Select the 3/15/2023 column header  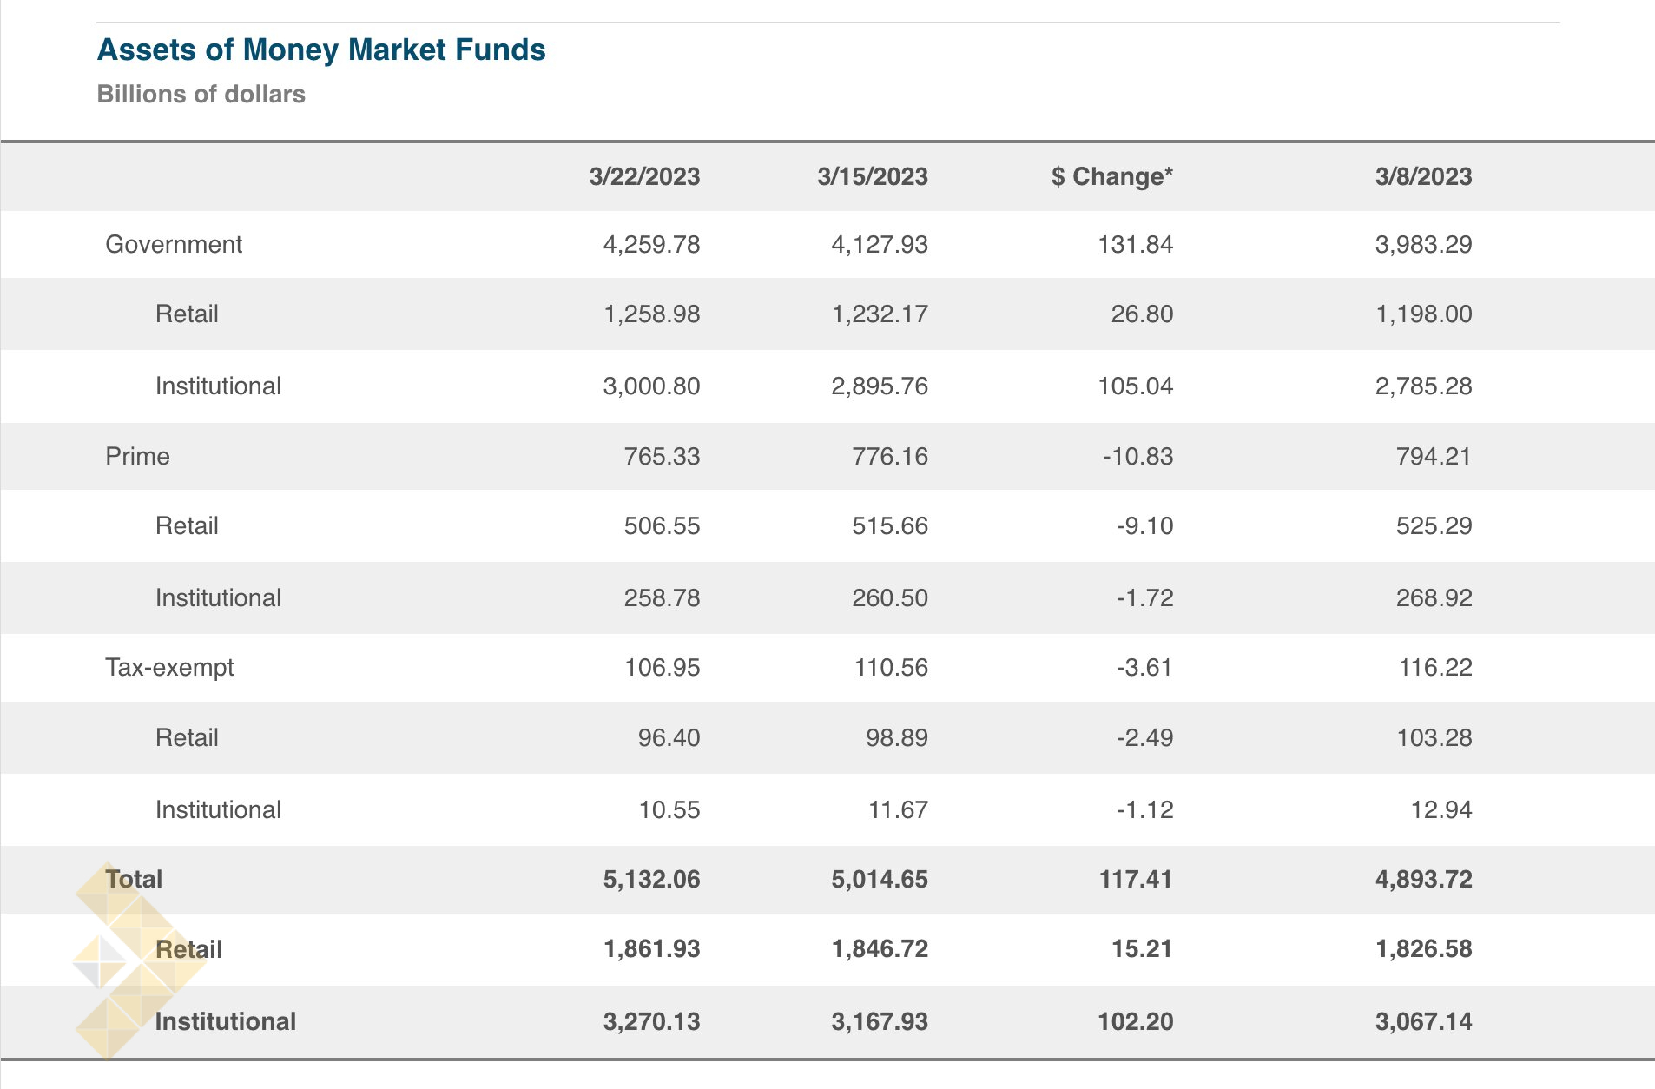tap(872, 176)
